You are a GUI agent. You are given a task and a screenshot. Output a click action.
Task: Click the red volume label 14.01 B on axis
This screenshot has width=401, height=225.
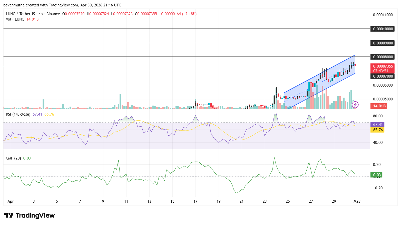coord(379,106)
